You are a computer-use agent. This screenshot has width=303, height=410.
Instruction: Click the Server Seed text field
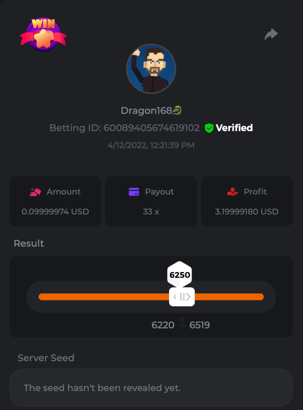[x=151, y=387]
